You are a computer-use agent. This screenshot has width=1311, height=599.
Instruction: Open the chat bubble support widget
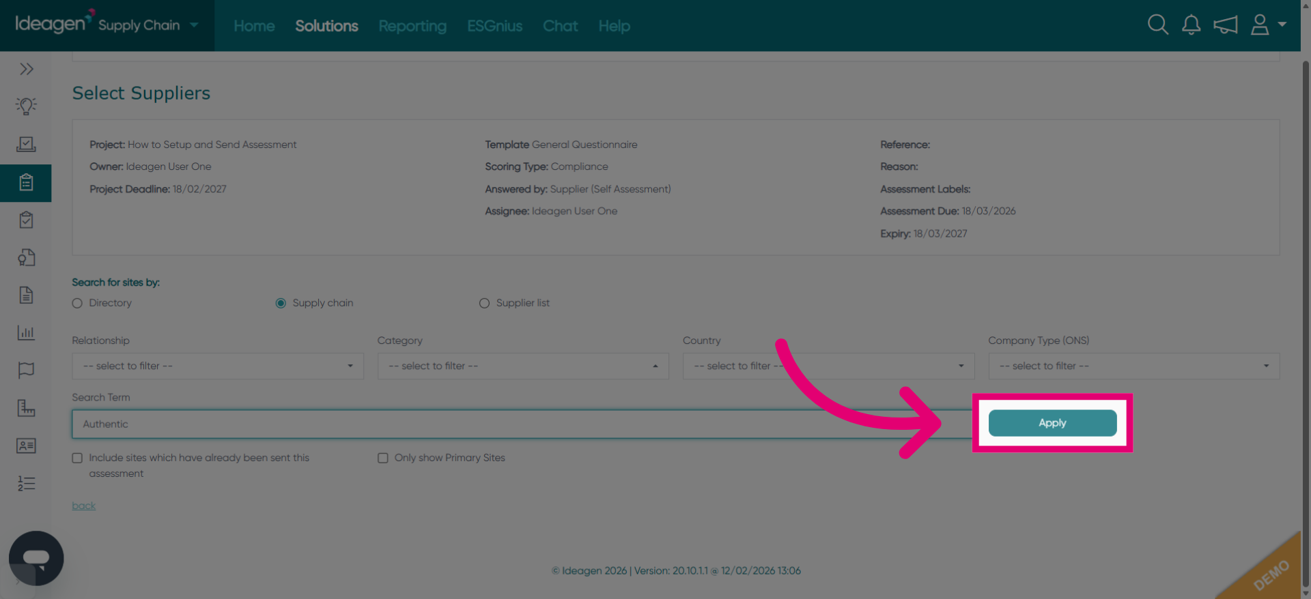[36, 558]
